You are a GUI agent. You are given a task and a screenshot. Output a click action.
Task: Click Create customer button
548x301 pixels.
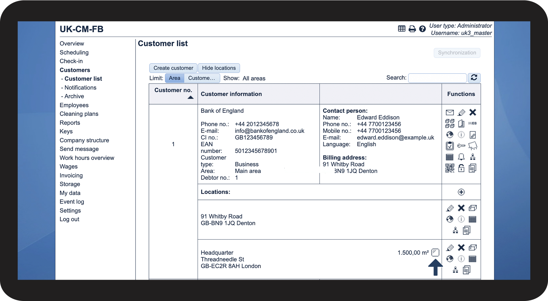[x=173, y=68]
